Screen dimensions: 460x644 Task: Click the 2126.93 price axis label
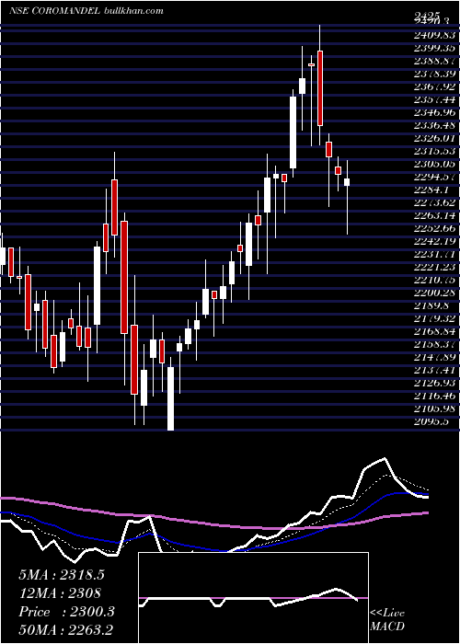coord(435,383)
